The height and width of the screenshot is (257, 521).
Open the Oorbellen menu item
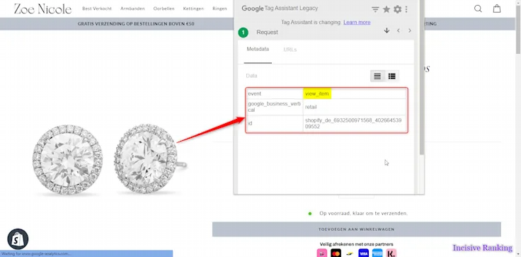(x=164, y=8)
